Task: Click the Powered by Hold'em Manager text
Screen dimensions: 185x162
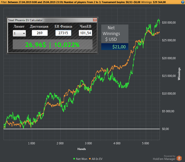Action: [x=164, y=158]
